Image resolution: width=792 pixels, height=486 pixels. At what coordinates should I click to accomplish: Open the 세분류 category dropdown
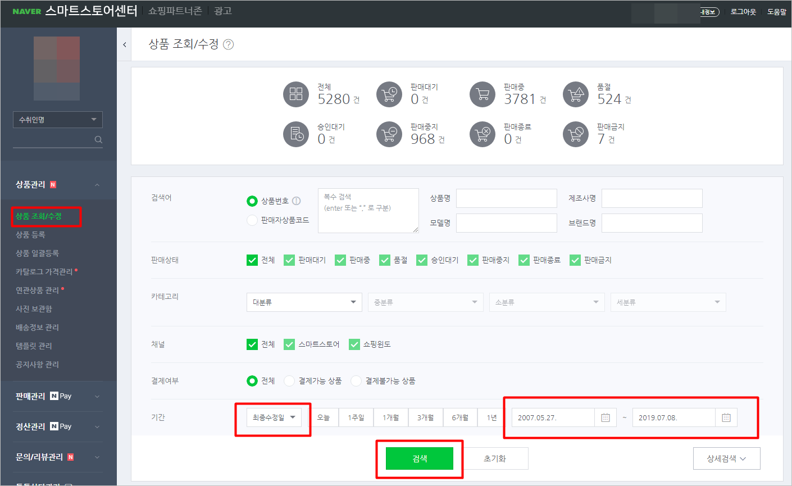(x=668, y=302)
